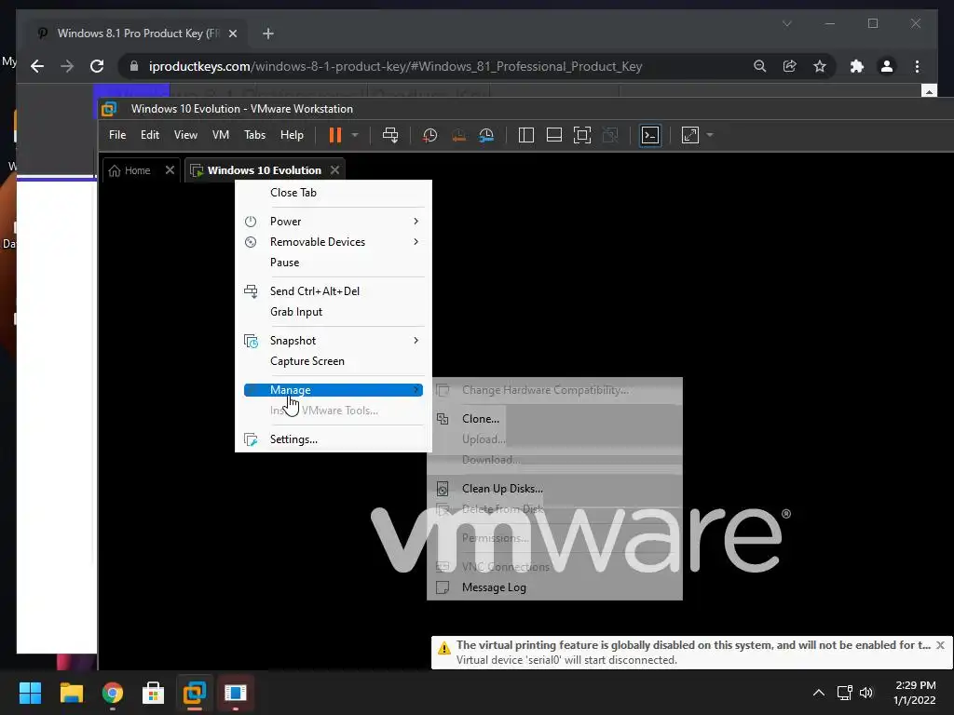Choose Capture Screen menu entry
This screenshot has height=715, width=954.
[334, 361]
